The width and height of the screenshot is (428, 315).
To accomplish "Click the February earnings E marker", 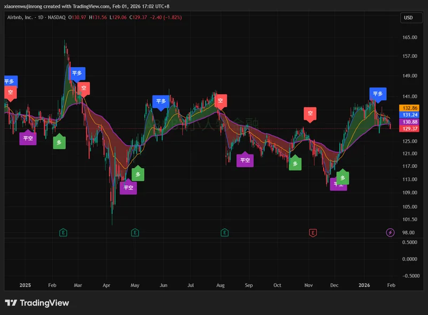I will (x=63, y=233).
